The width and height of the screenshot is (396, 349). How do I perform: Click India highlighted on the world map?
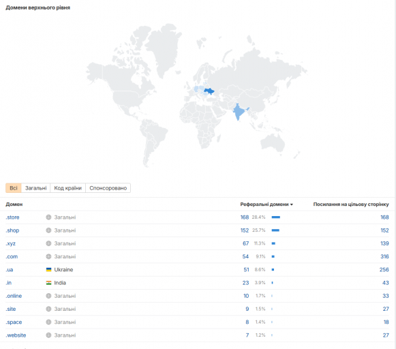coord(239,112)
